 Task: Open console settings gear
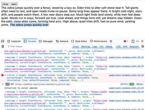pos(143,46)
